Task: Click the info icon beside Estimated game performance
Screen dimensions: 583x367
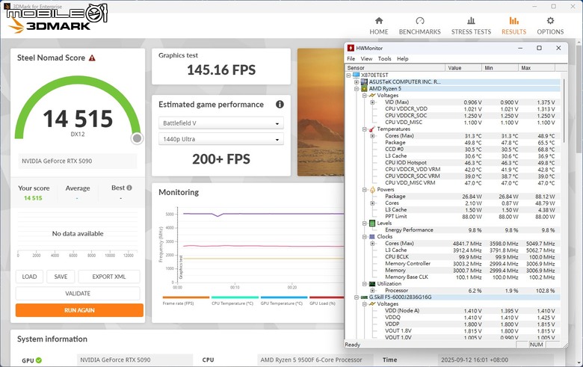Action: [x=280, y=105]
